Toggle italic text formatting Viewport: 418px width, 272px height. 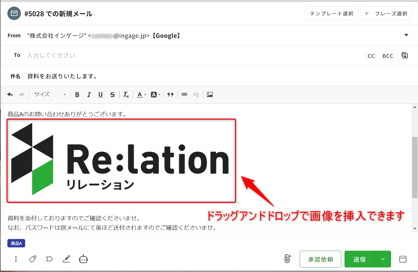coord(89,95)
